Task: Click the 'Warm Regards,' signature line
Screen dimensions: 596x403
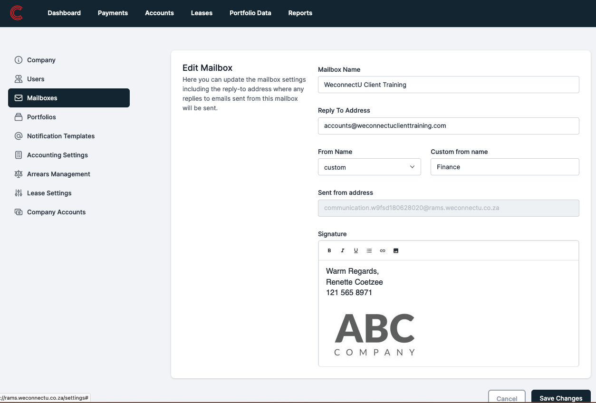Action: tap(352, 271)
